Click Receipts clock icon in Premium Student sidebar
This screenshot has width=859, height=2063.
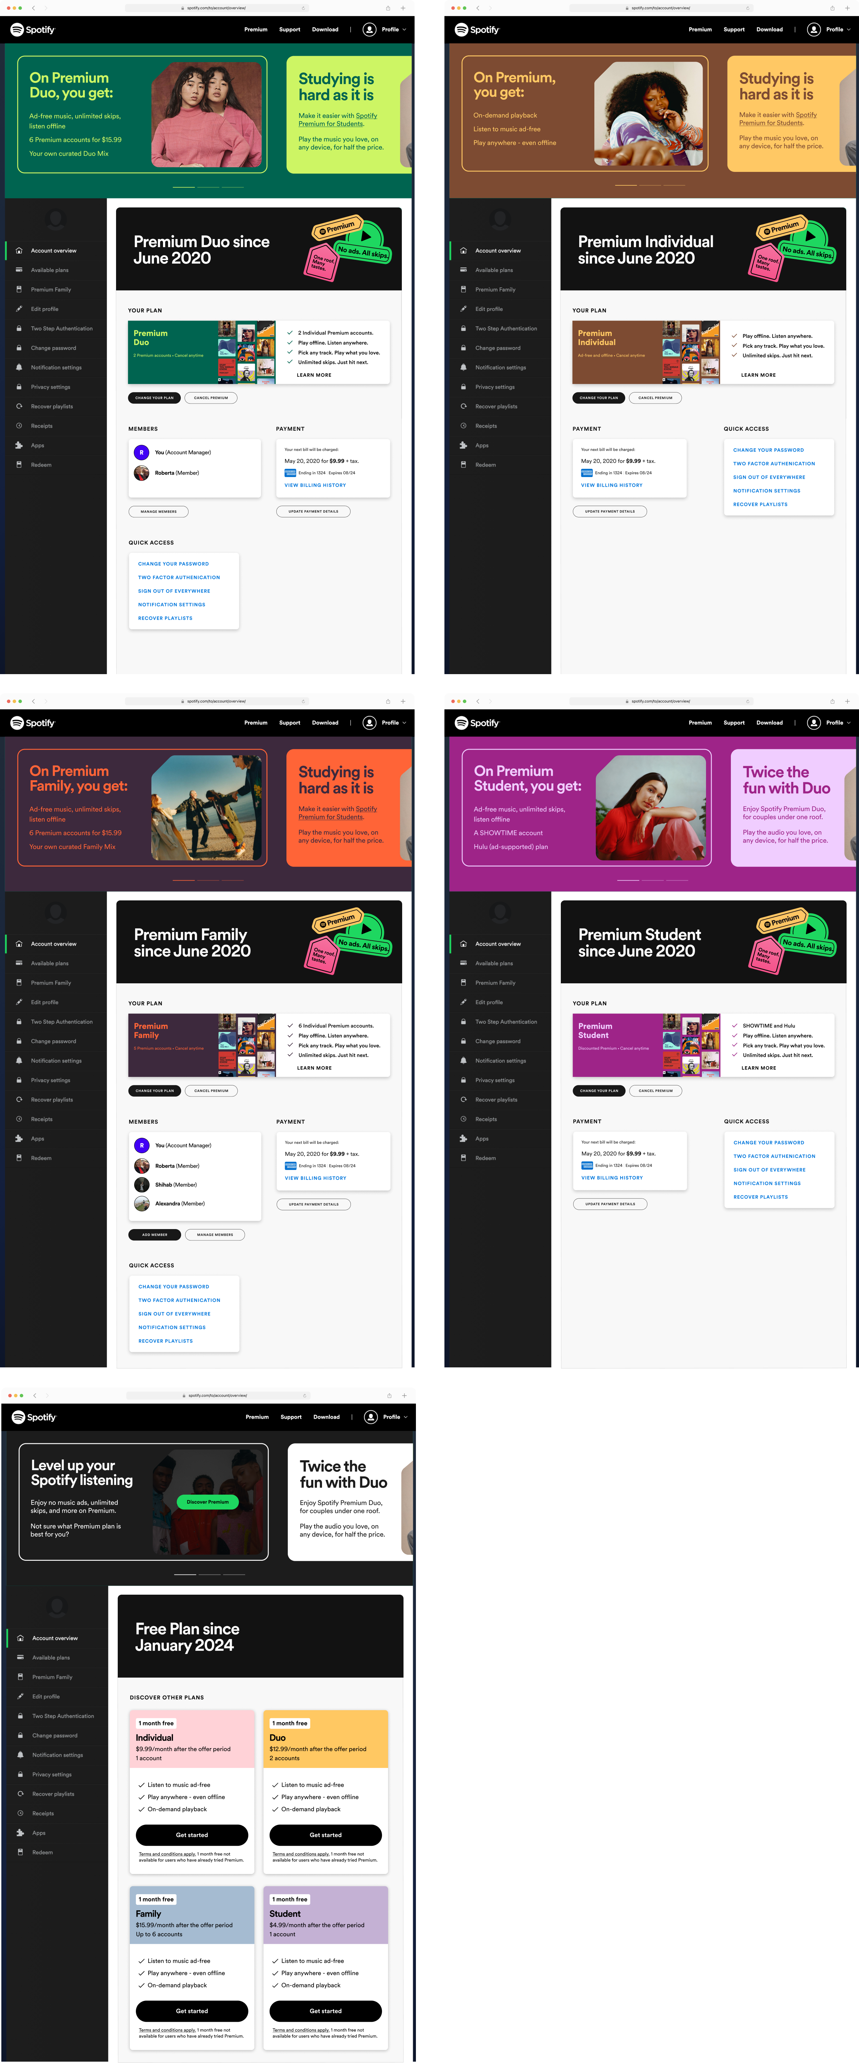(x=463, y=1119)
